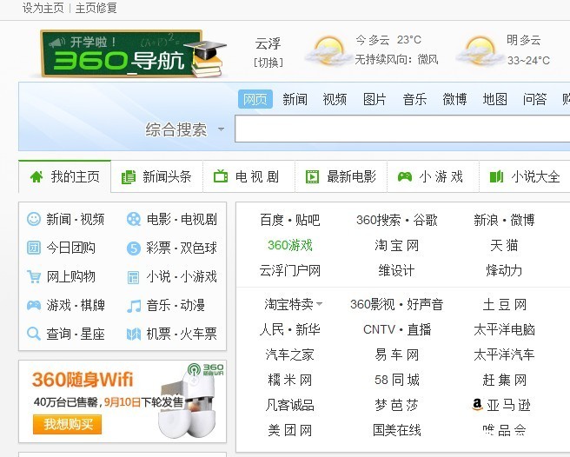
Task: Click the shopping cart icon beside 网上购物
Action: click(x=34, y=276)
